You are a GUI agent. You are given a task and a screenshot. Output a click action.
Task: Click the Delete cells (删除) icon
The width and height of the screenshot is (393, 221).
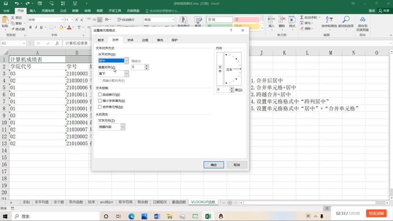click(x=282, y=20)
